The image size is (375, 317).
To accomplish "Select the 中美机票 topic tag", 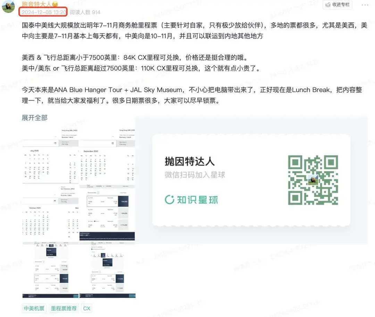I will point(34,308).
